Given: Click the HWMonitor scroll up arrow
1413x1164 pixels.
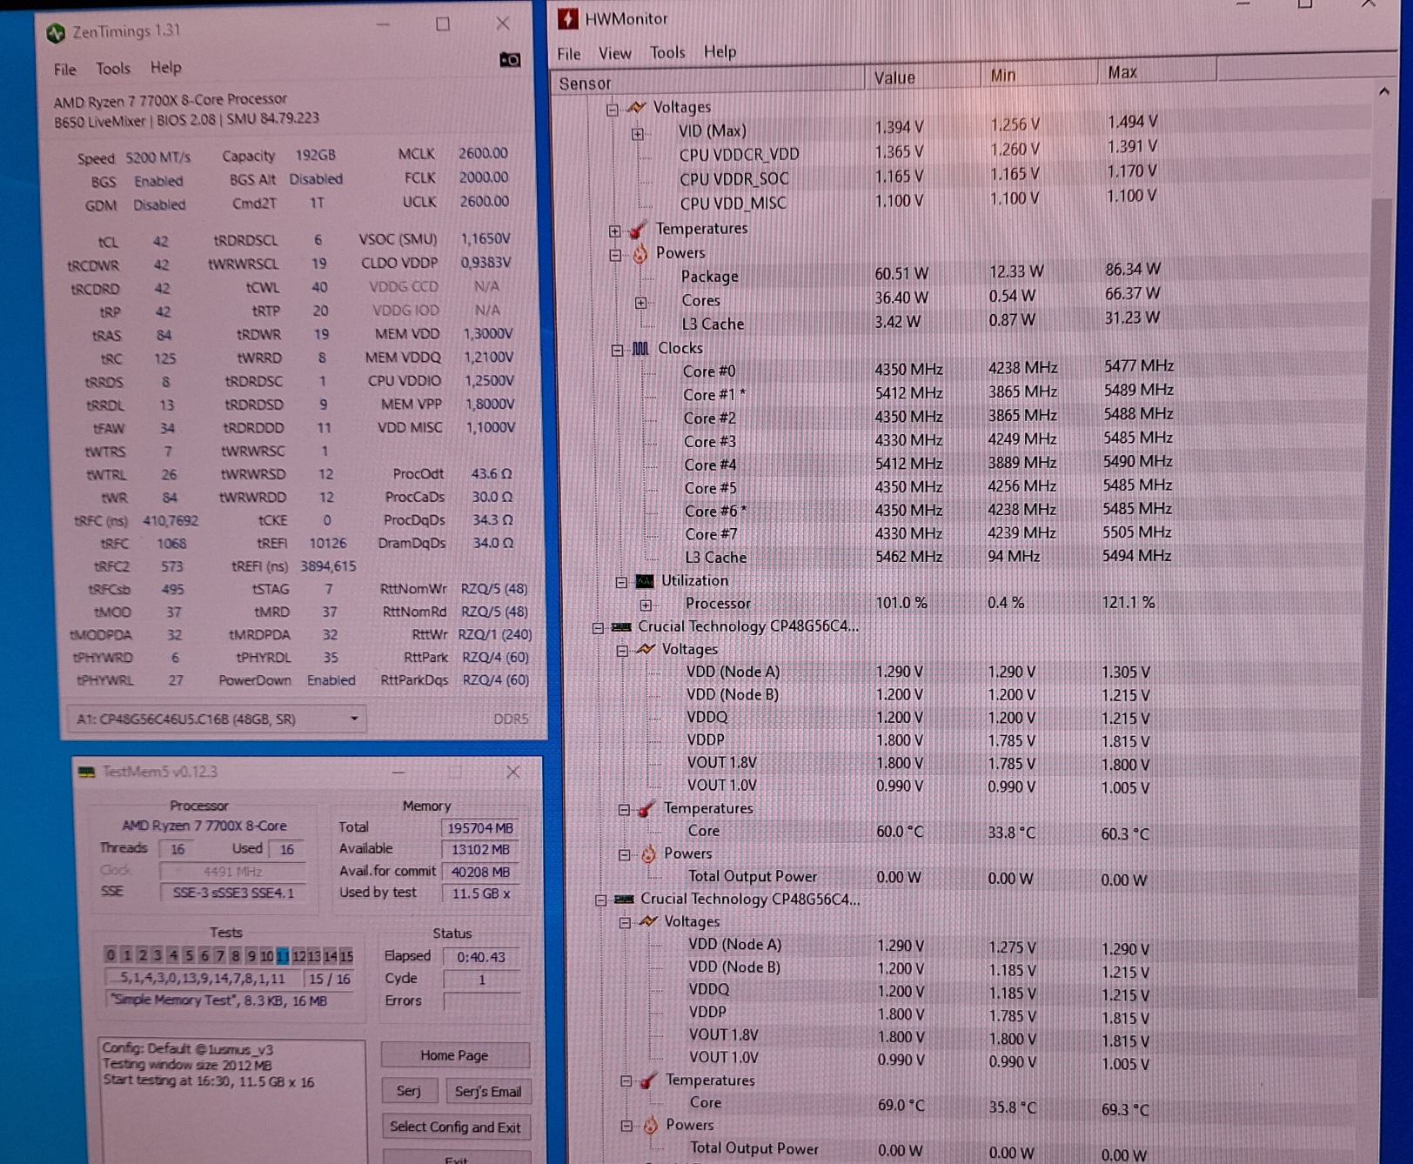Looking at the screenshot, I should (x=1383, y=90).
